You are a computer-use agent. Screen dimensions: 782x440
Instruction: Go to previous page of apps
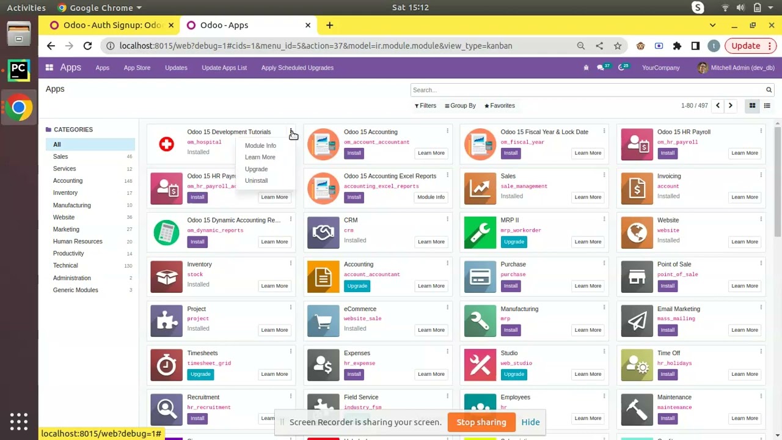click(x=718, y=106)
